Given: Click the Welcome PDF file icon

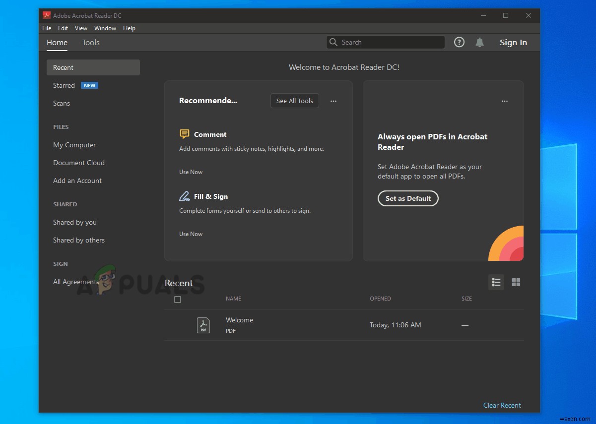Looking at the screenshot, I should click(x=203, y=325).
